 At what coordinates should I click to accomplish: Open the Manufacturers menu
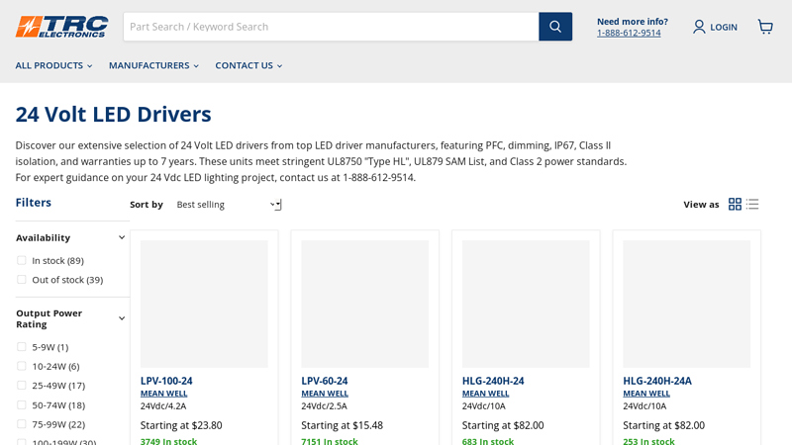point(153,65)
